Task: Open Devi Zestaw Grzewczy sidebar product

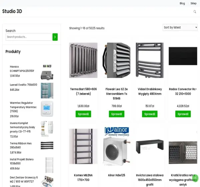Action: (24, 179)
